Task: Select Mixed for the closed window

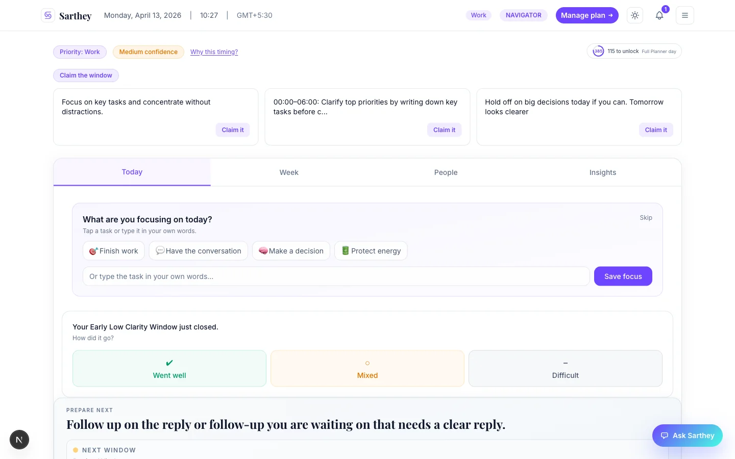Action: click(x=367, y=368)
